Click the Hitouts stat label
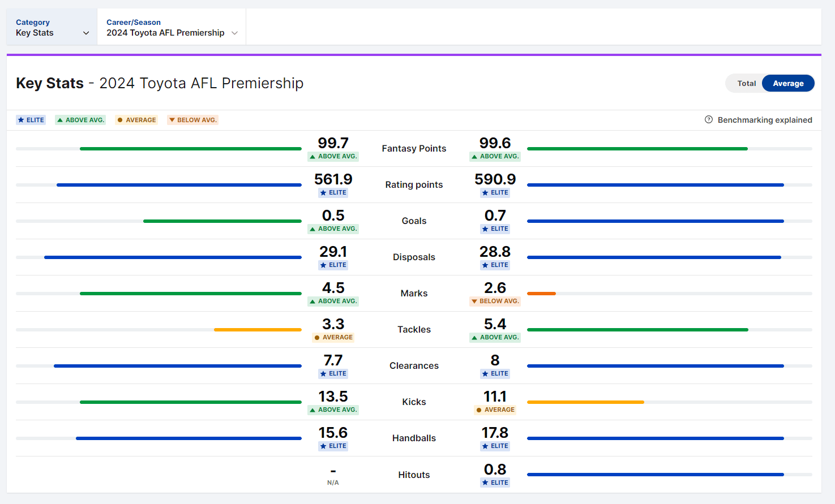This screenshot has width=835, height=504. tap(414, 475)
